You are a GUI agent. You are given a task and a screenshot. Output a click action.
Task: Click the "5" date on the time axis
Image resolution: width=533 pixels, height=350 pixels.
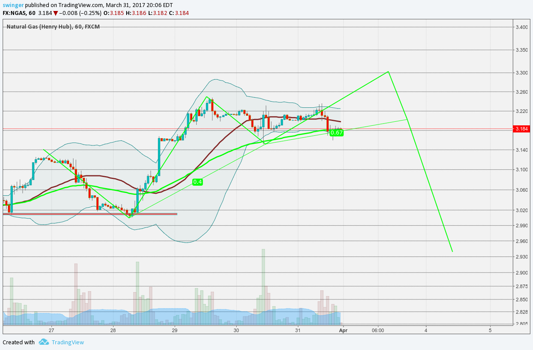[x=490, y=330]
